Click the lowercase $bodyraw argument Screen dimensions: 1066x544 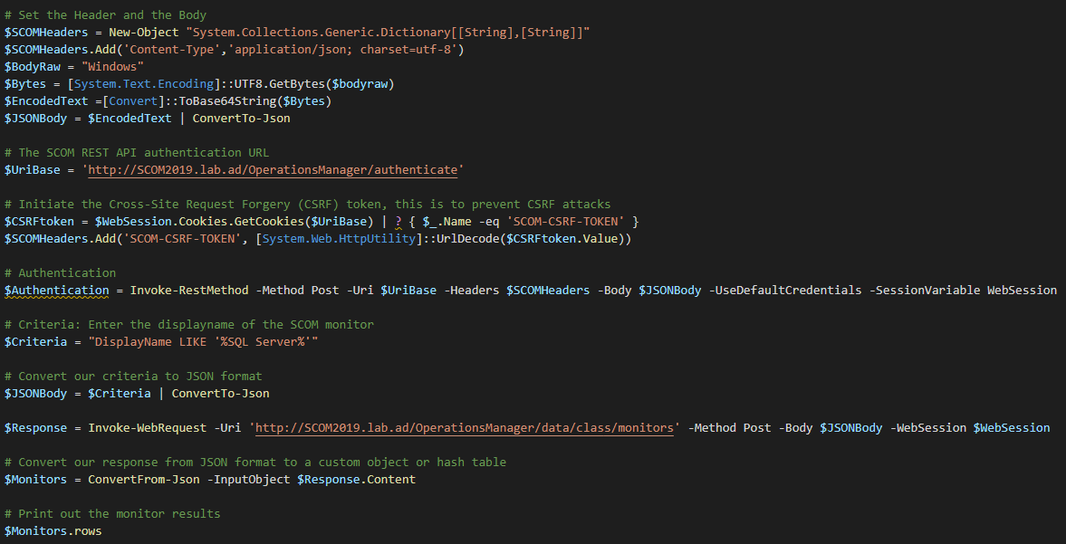click(x=360, y=83)
